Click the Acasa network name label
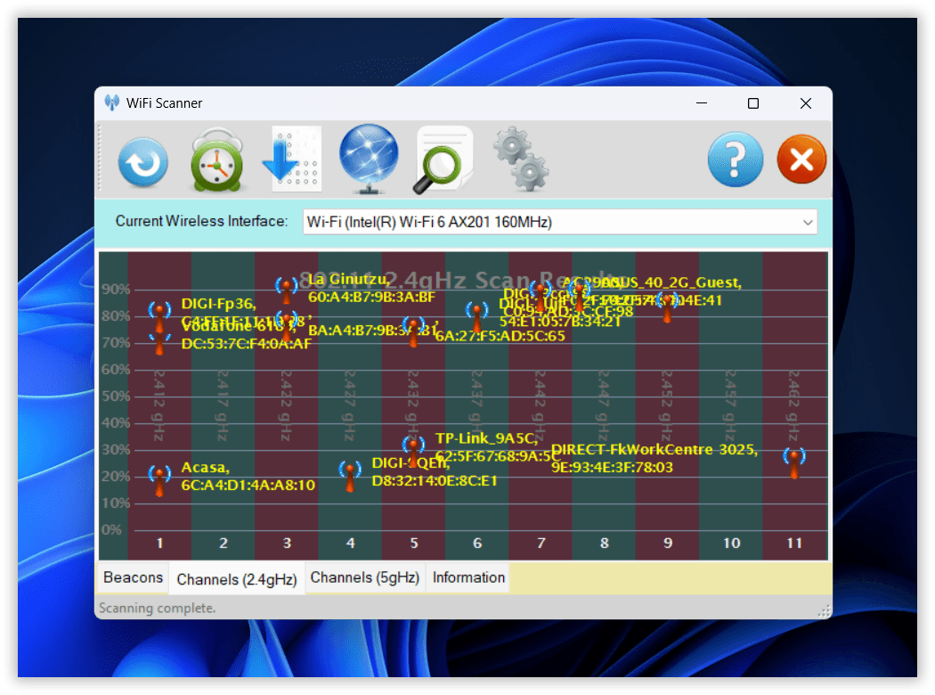The width and height of the screenshot is (935, 695). coord(206,467)
